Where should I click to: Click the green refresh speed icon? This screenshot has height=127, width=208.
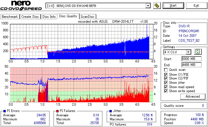[198, 52]
